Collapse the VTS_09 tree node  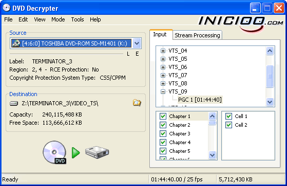pos(163,91)
